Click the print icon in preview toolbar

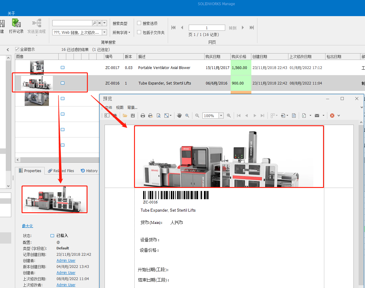pyautogui.click(x=143, y=116)
